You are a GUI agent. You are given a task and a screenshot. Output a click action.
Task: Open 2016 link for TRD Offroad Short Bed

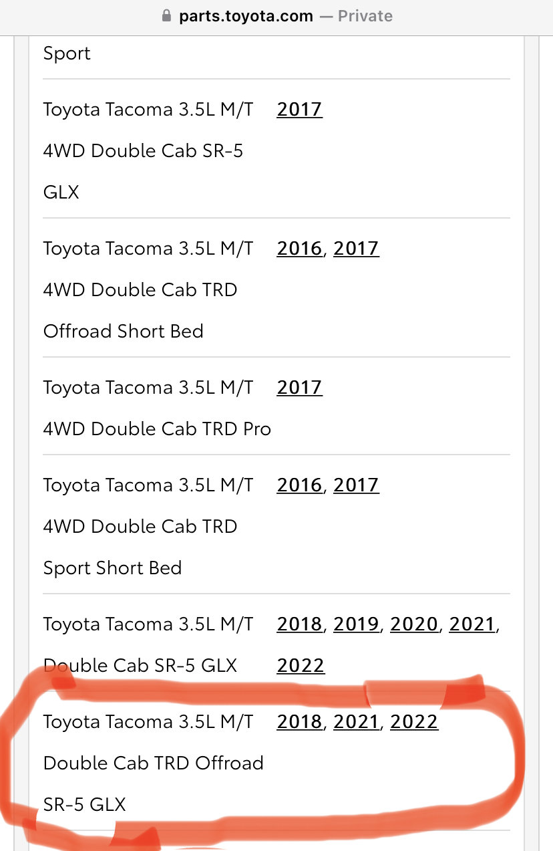(x=299, y=248)
